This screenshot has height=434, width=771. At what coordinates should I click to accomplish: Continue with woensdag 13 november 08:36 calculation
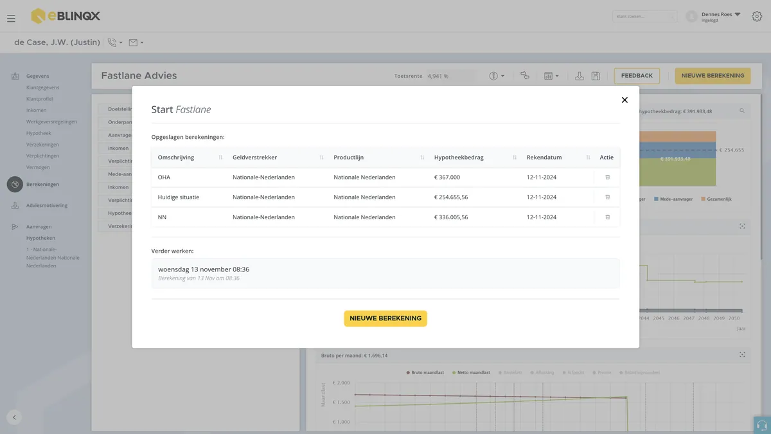385,273
